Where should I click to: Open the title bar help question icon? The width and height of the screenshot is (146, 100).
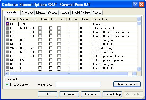tap(135, 5)
